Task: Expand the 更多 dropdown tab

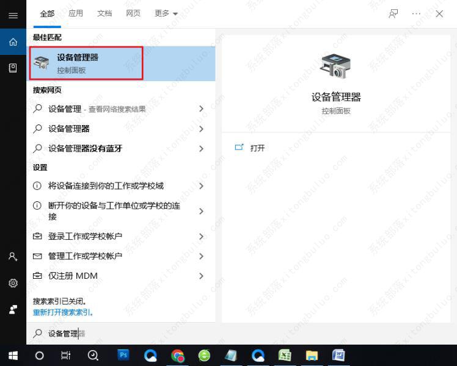Action: [166, 13]
